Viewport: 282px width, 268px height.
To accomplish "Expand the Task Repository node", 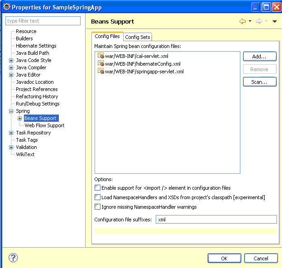I will pos(11,133).
